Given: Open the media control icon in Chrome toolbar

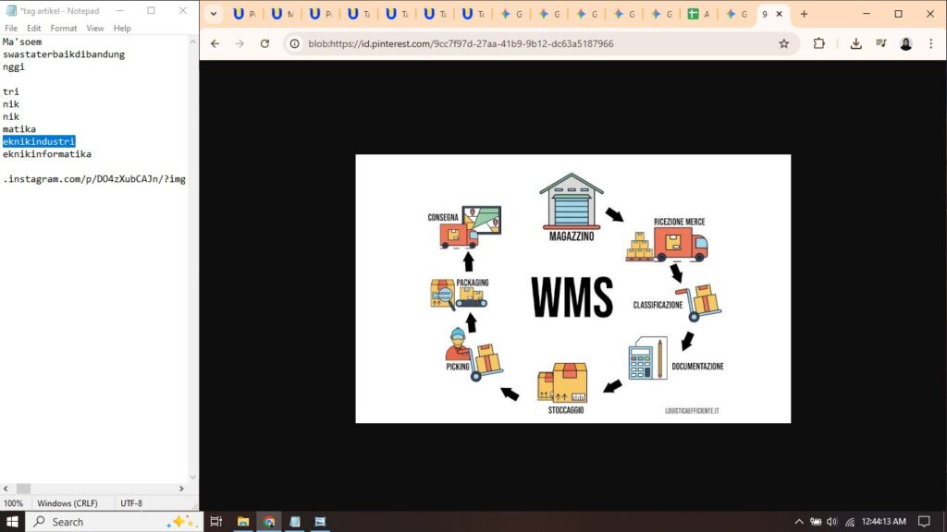Looking at the screenshot, I should [880, 43].
